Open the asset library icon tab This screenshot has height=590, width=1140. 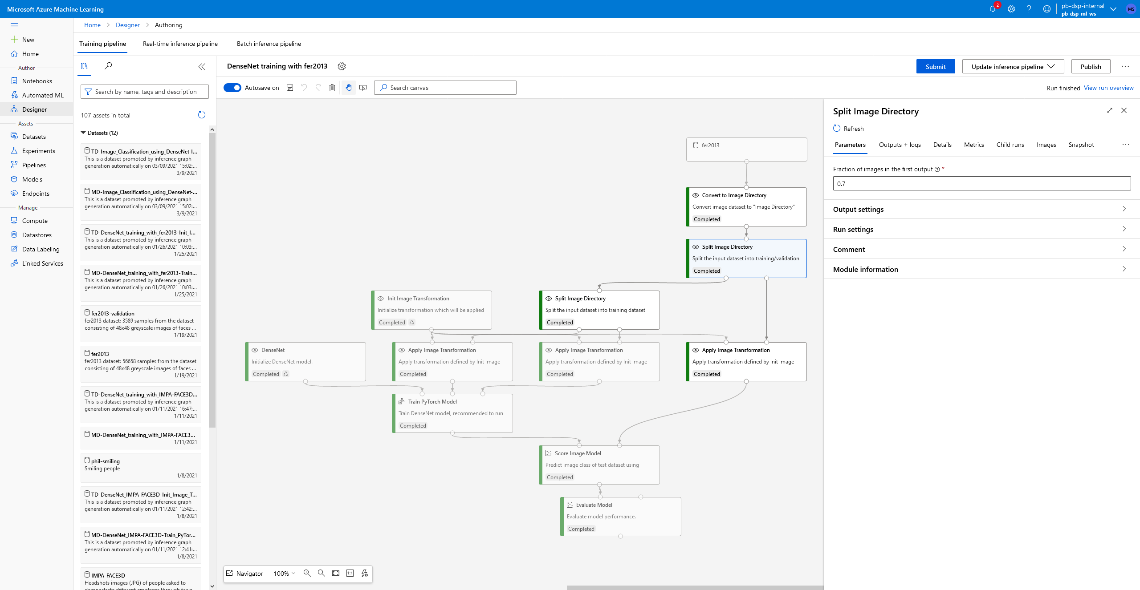pyautogui.click(x=84, y=66)
